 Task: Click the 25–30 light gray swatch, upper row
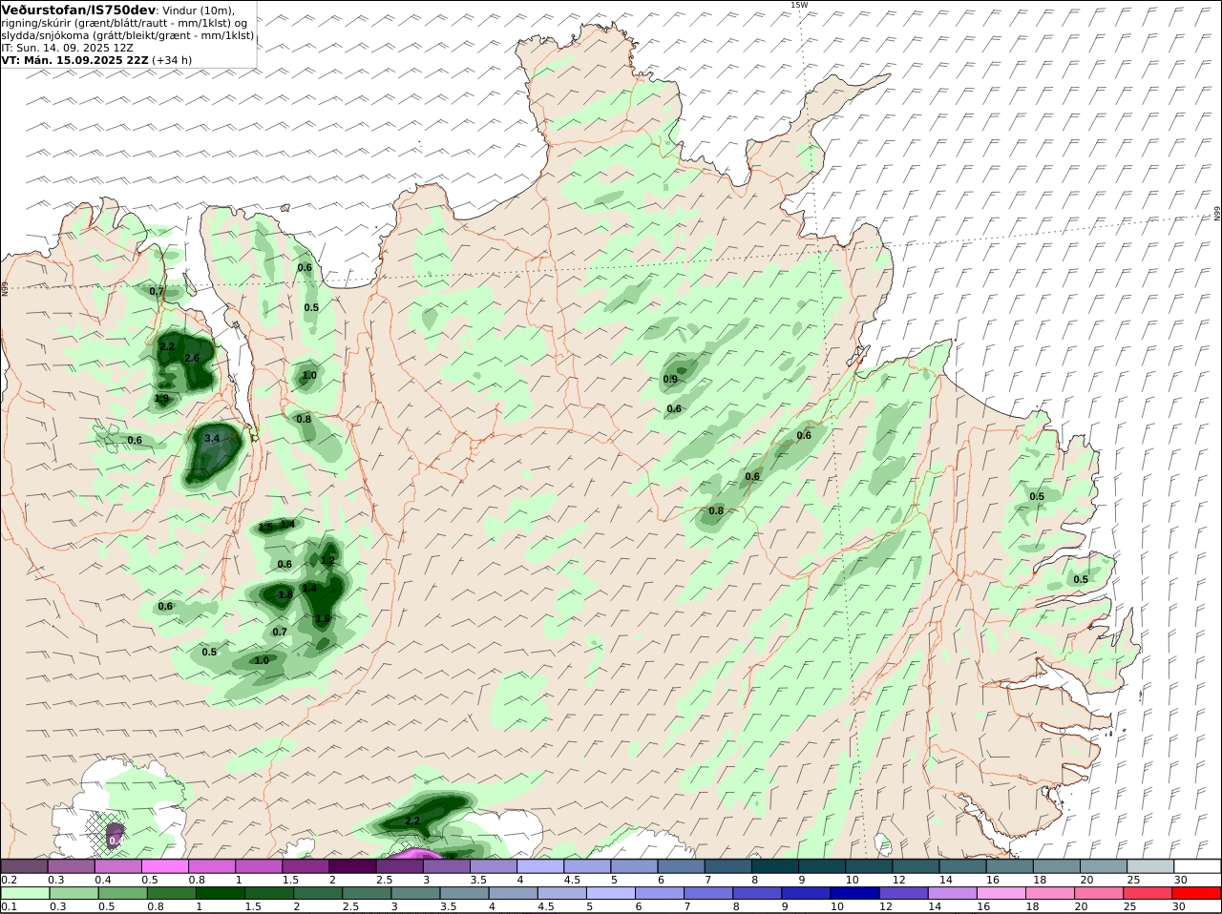point(1151,865)
